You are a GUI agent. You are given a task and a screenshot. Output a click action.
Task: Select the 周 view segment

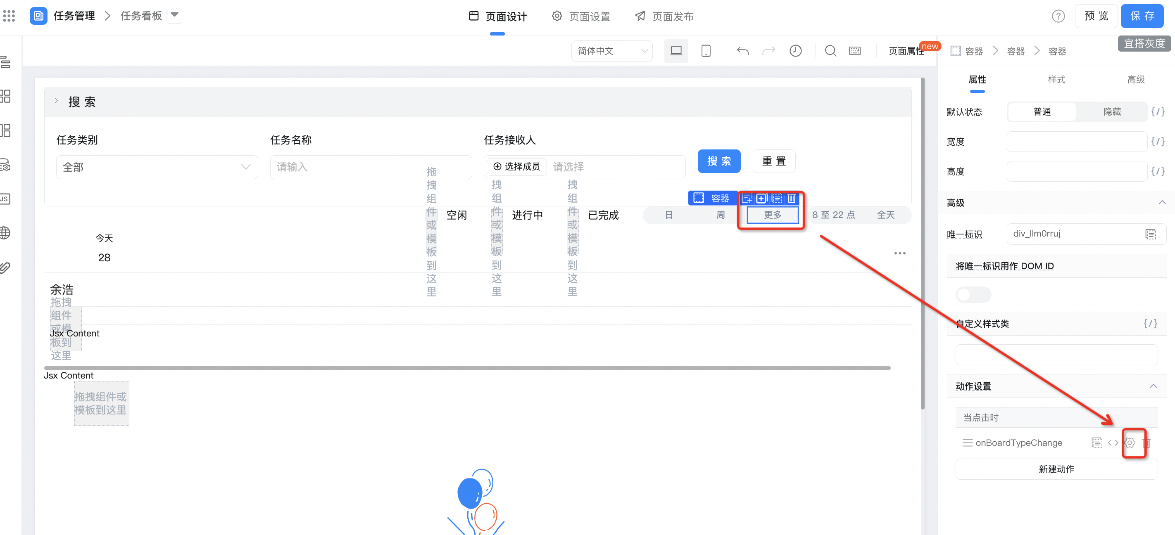click(x=720, y=215)
